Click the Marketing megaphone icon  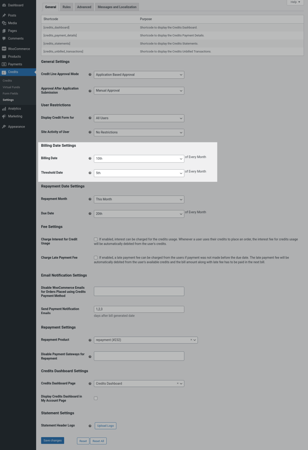click(x=4, y=116)
